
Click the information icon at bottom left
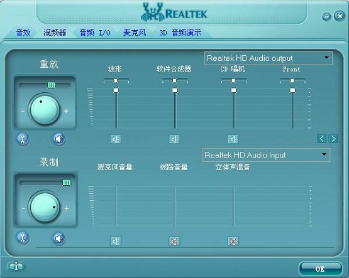point(16,266)
